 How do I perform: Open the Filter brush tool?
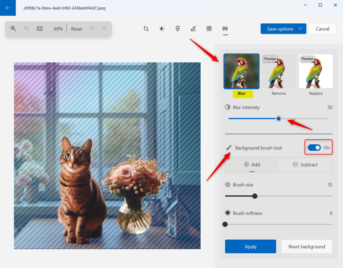(178, 29)
